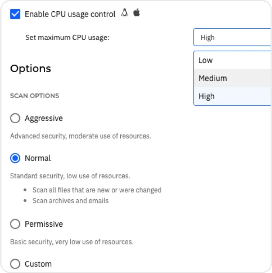Click "Standard security, low use of resources" text
The width and height of the screenshot is (272, 273).
(70, 176)
